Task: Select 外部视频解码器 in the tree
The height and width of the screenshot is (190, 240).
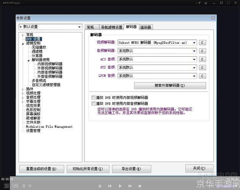Action: tap(50, 68)
